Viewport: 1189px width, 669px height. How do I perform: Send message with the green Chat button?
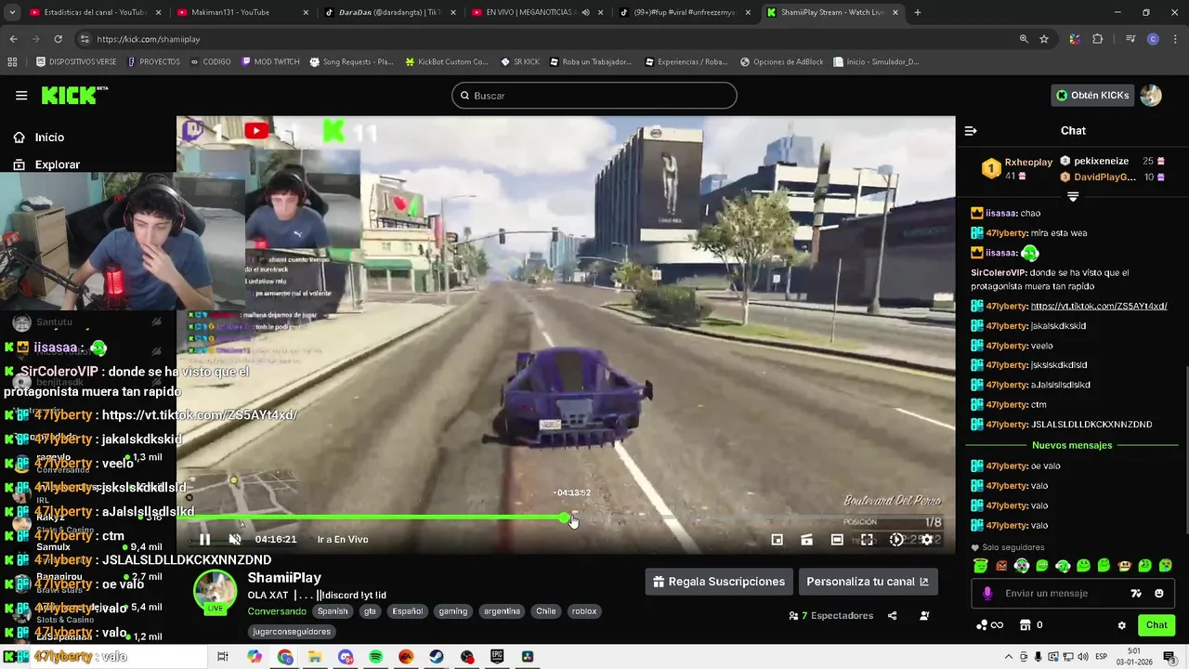(1156, 625)
